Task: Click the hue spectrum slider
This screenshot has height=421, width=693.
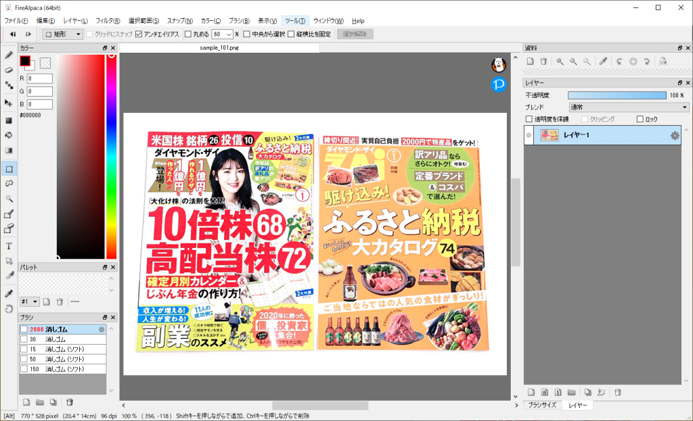Action: (x=112, y=156)
